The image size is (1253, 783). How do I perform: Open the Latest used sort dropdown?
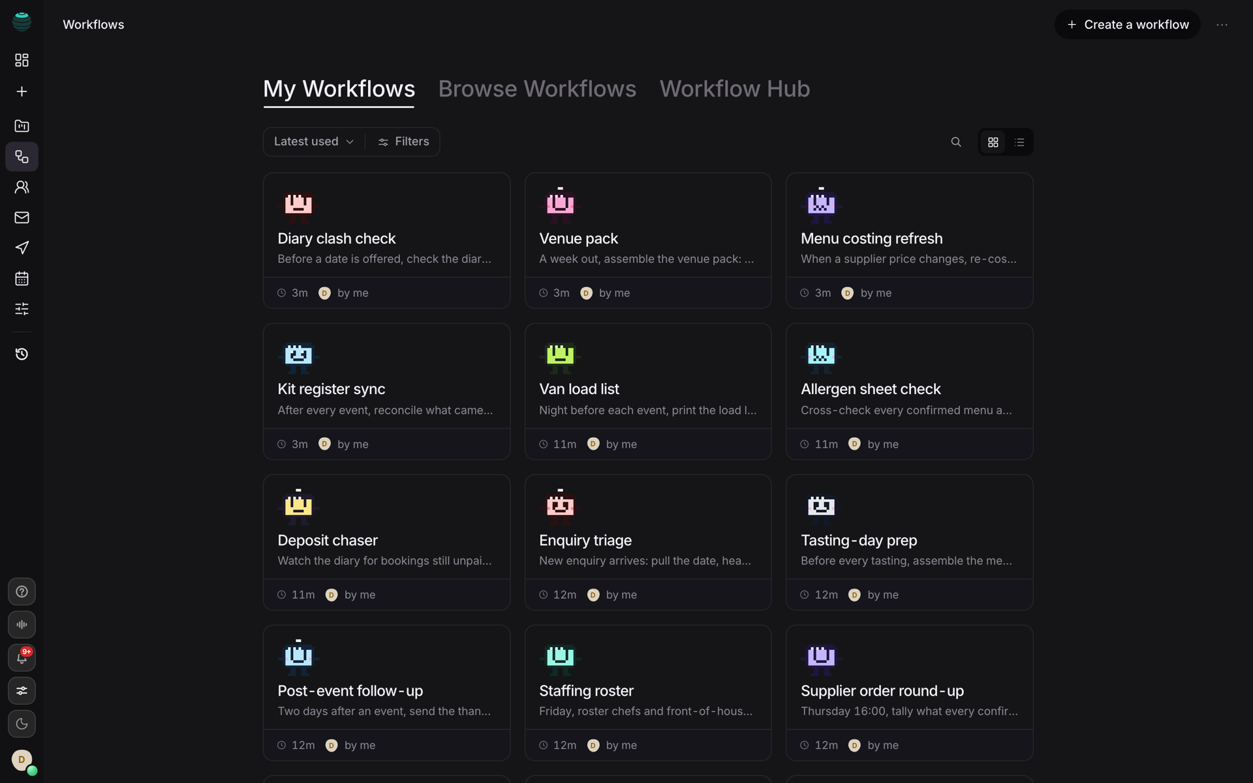point(314,142)
